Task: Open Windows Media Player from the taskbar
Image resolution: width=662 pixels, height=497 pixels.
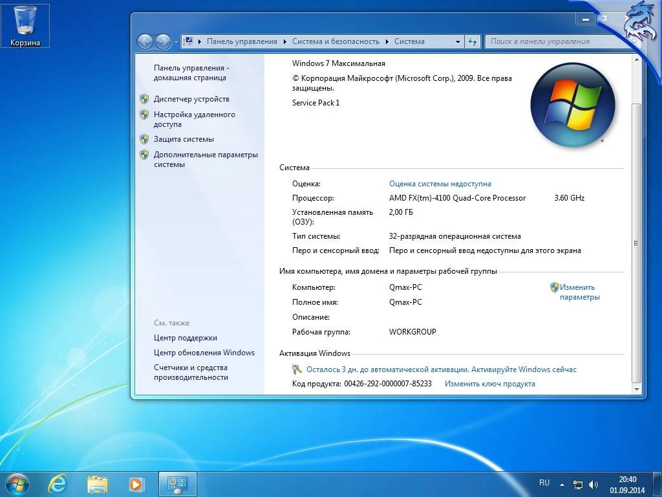Action: pyautogui.click(x=136, y=484)
